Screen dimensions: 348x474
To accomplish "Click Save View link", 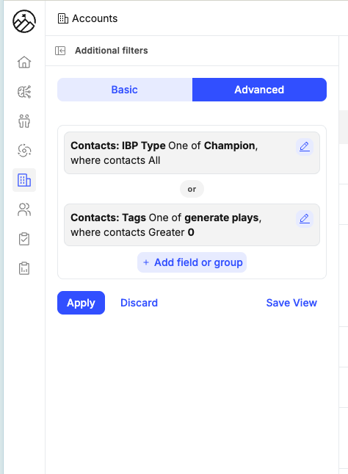I will [x=291, y=303].
